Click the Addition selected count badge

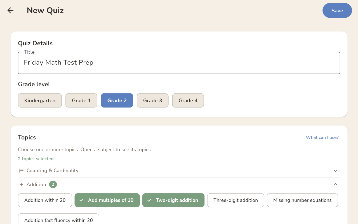[x=53, y=185]
